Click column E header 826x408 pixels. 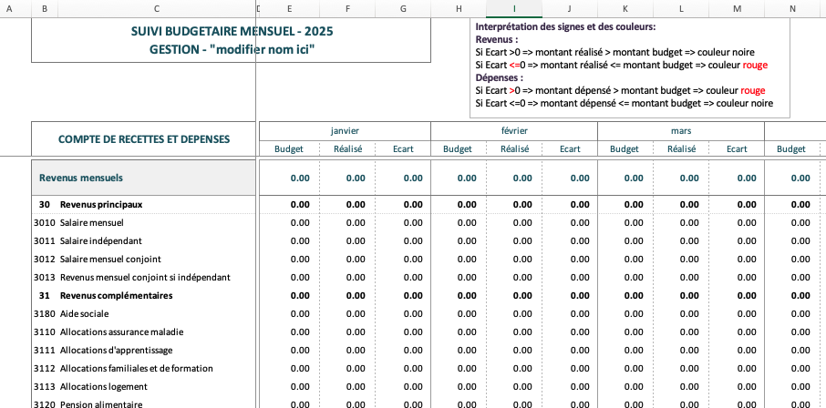click(289, 8)
